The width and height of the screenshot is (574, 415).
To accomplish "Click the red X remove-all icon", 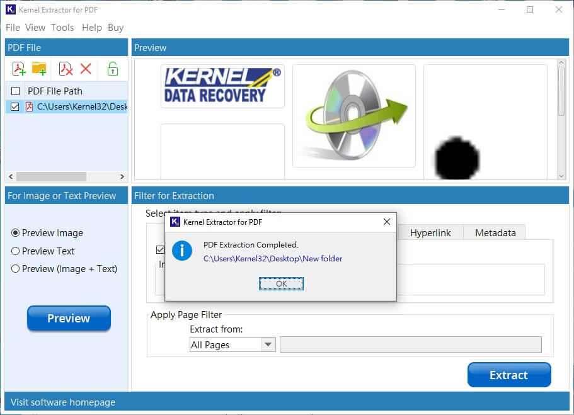I will point(86,69).
